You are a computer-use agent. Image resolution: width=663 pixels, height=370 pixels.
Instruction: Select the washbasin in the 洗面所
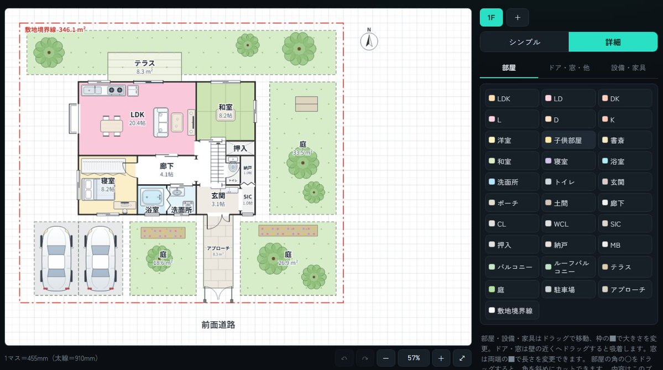click(x=177, y=192)
